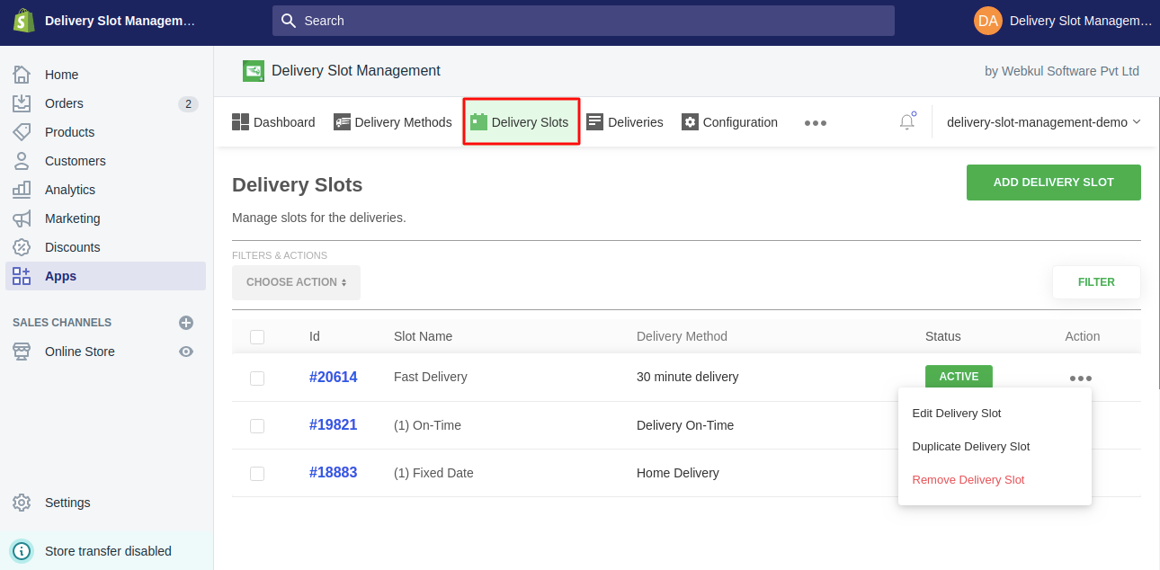Image resolution: width=1160 pixels, height=570 pixels.
Task: Focus the Search field
Action: pyautogui.click(x=584, y=21)
